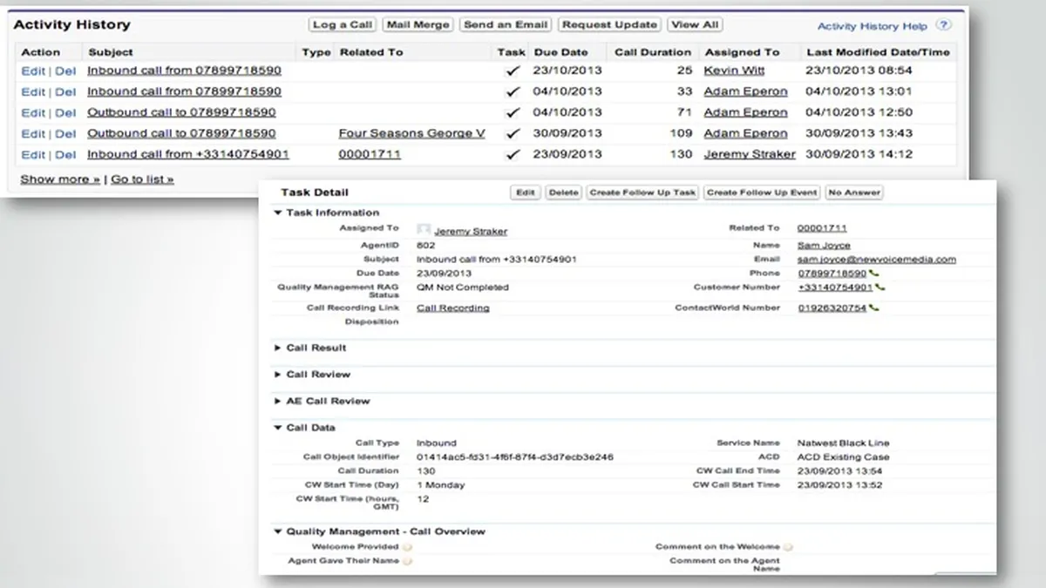The height and width of the screenshot is (588, 1046).
Task: Open Jeremy Straker link in Task Detail
Action: click(x=471, y=232)
